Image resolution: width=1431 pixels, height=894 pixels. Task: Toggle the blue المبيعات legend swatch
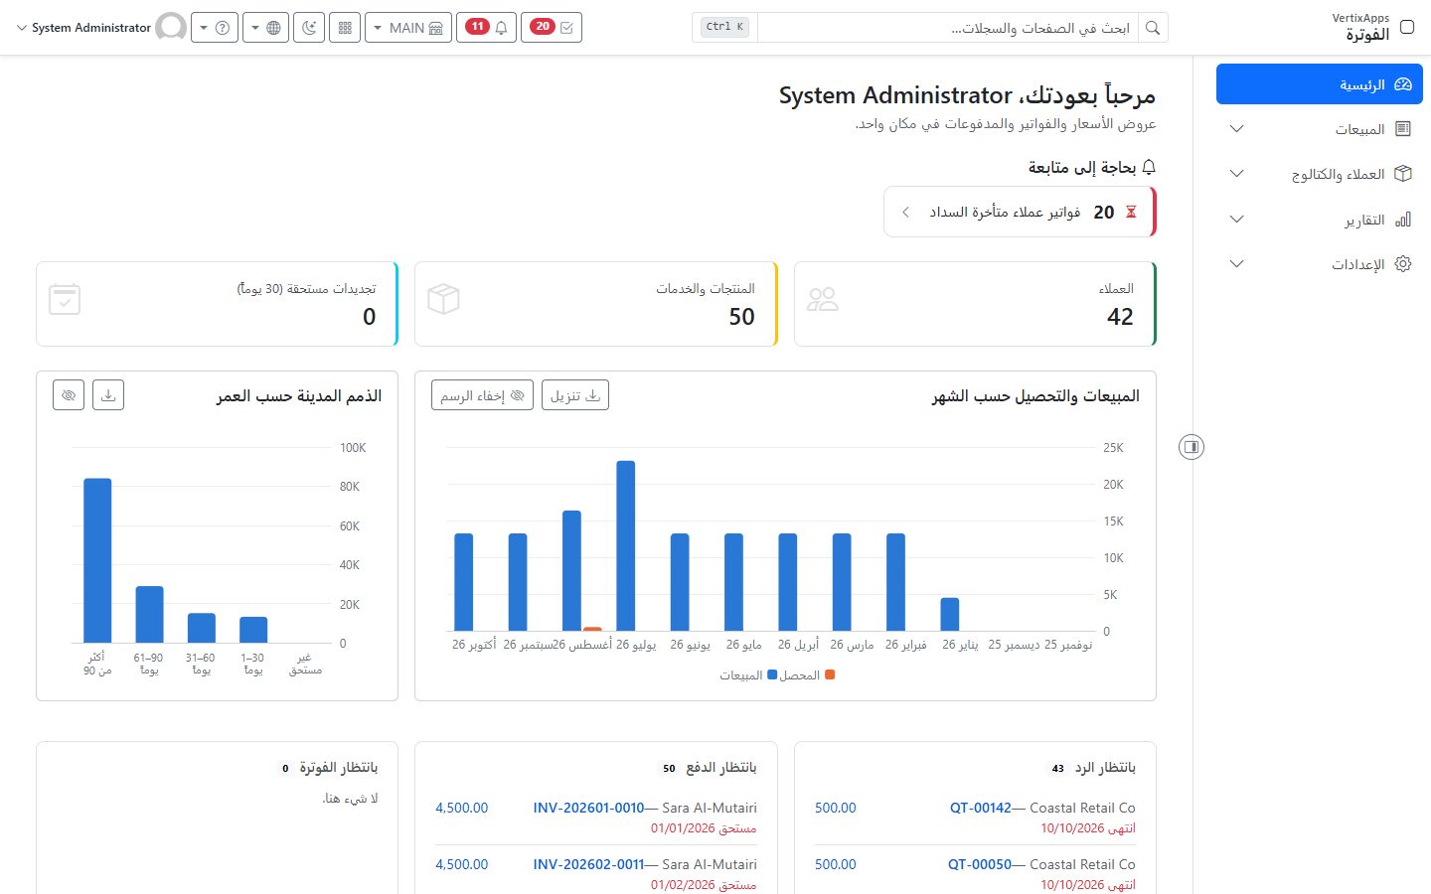tap(772, 674)
